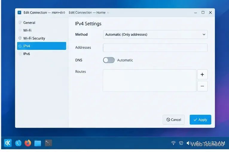This screenshot has width=229, height=152.
Task: Remove a route with minus button
Action: tap(202, 86)
